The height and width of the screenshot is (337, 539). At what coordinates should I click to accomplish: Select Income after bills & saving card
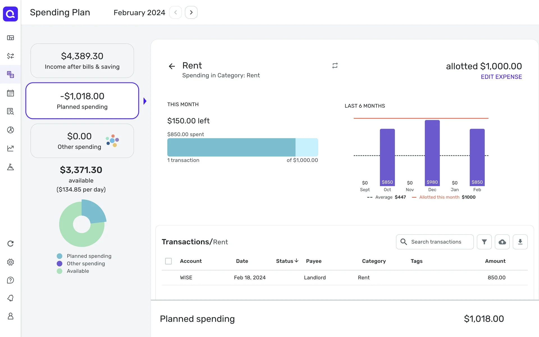pos(82,61)
